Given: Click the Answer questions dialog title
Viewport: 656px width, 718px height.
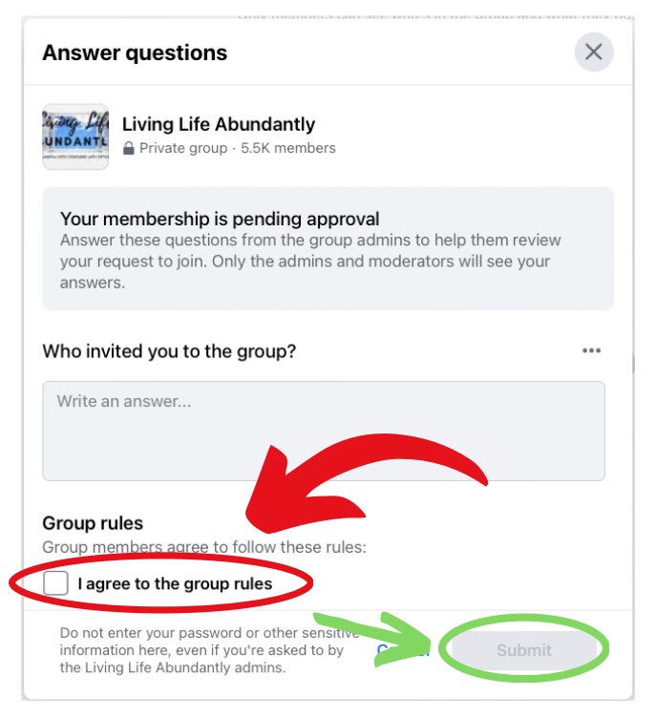Looking at the screenshot, I should point(135,53).
